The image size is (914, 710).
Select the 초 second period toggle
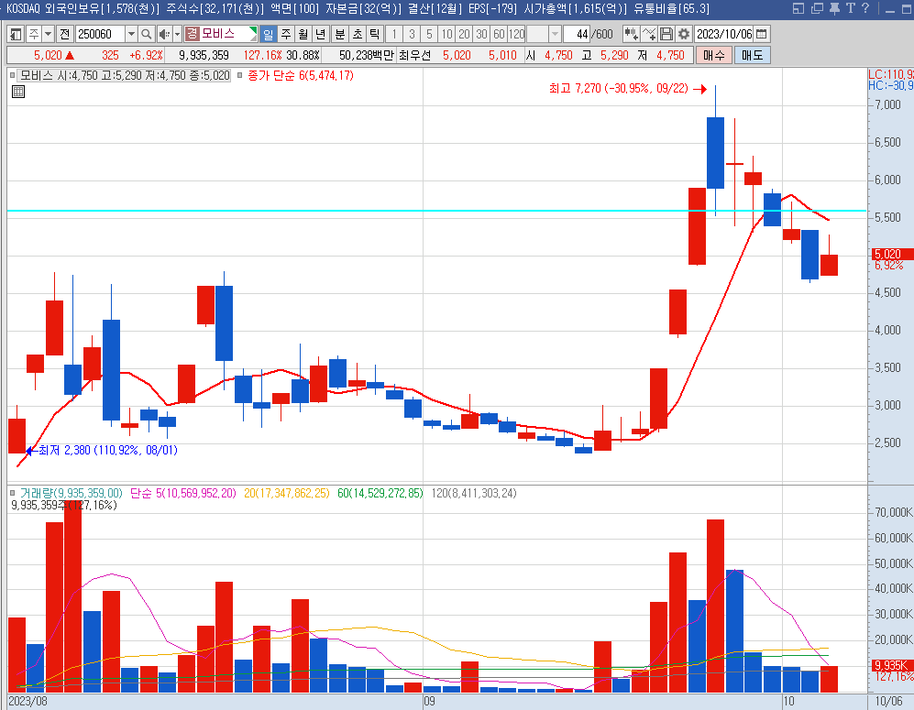(x=358, y=35)
